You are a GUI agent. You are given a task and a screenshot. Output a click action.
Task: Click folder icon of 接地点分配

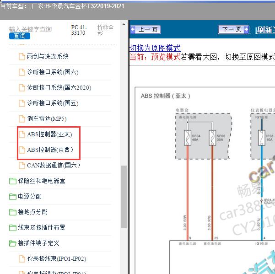[x=13, y=212]
